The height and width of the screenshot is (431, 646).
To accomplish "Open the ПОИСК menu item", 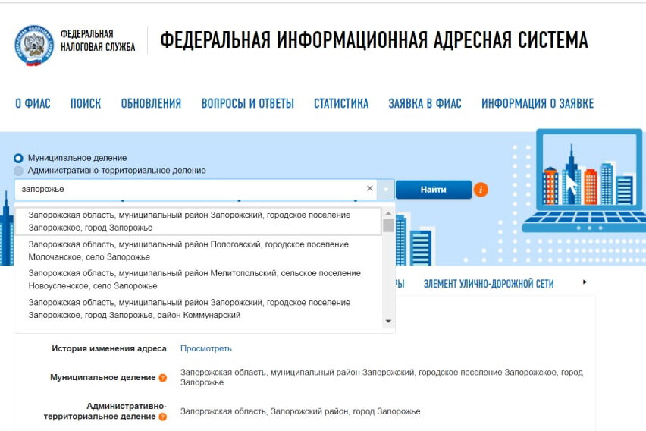I will 86,103.
